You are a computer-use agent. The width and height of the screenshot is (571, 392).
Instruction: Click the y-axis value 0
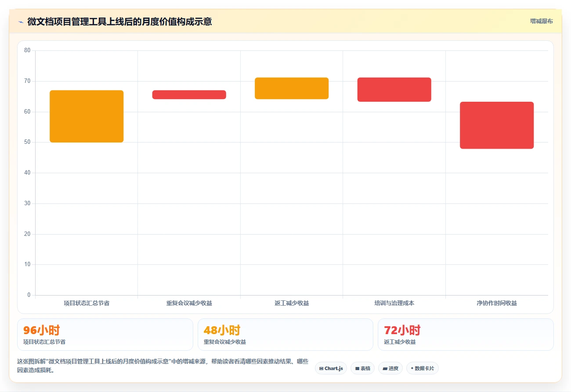[x=29, y=295]
